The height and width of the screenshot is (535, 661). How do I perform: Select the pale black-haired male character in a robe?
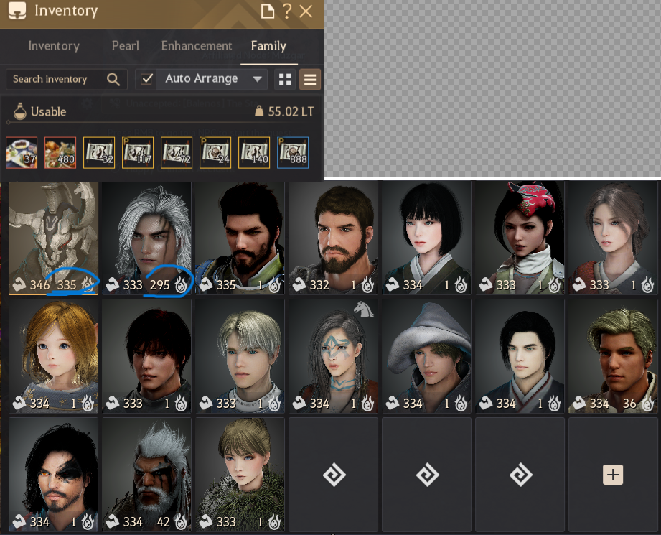(520, 356)
